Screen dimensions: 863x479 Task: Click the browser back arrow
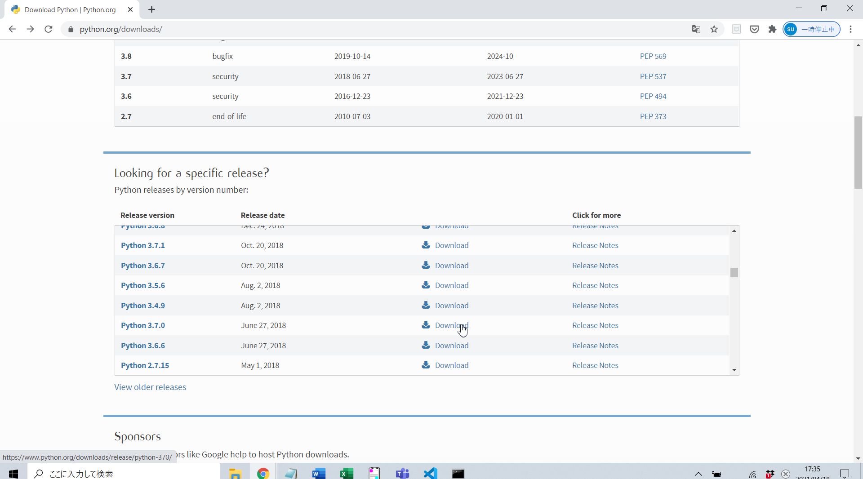[12, 29]
